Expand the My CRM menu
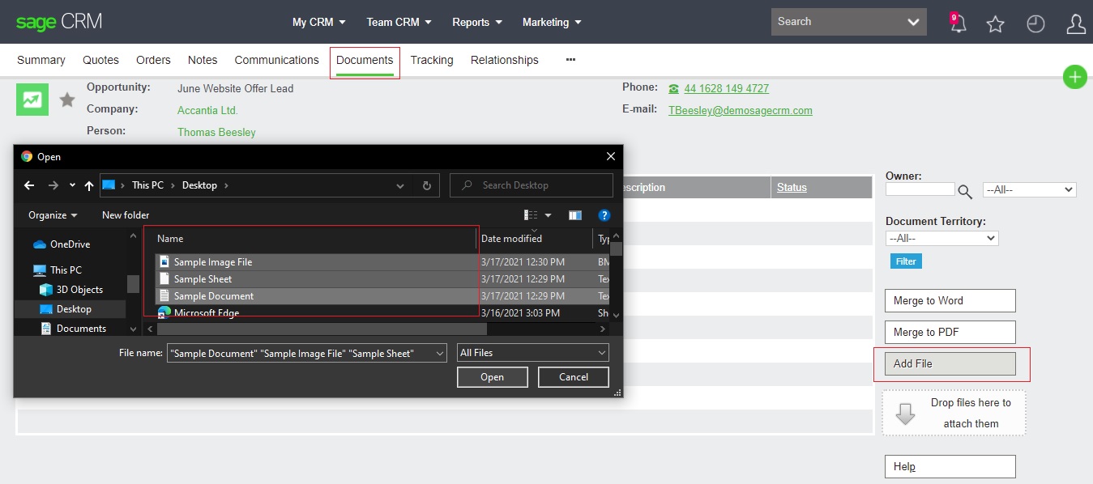The image size is (1093, 484). click(x=318, y=23)
